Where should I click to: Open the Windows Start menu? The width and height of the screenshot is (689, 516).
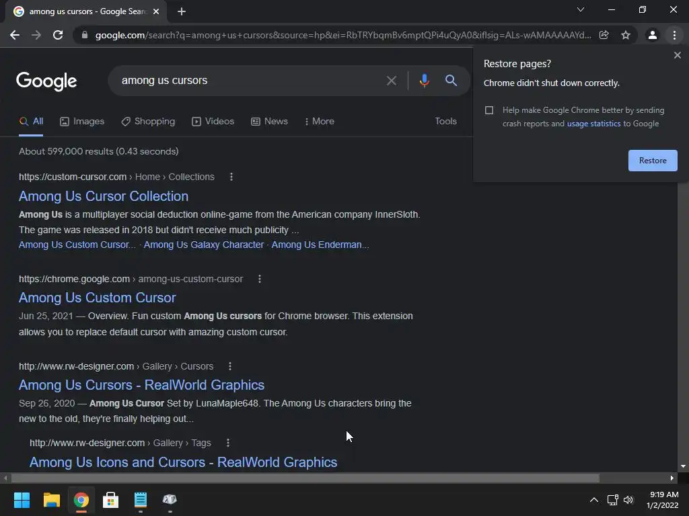click(x=22, y=500)
